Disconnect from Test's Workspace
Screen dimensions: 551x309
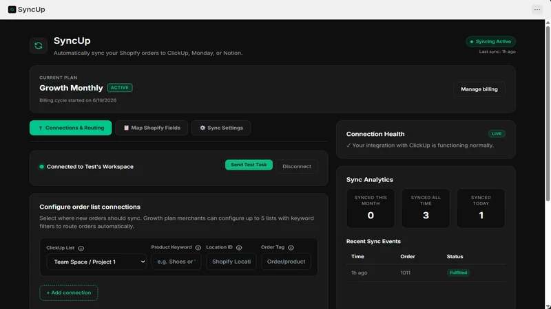[297, 166]
